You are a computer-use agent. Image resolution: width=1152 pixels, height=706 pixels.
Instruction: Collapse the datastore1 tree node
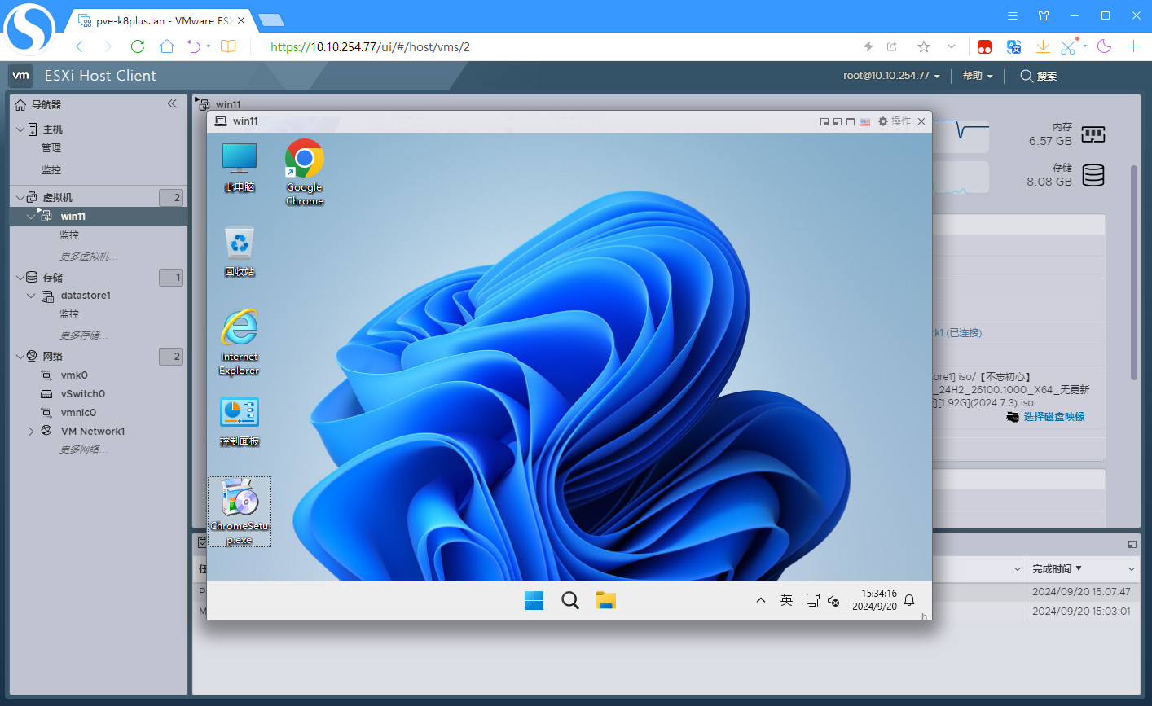click(31, 296)
